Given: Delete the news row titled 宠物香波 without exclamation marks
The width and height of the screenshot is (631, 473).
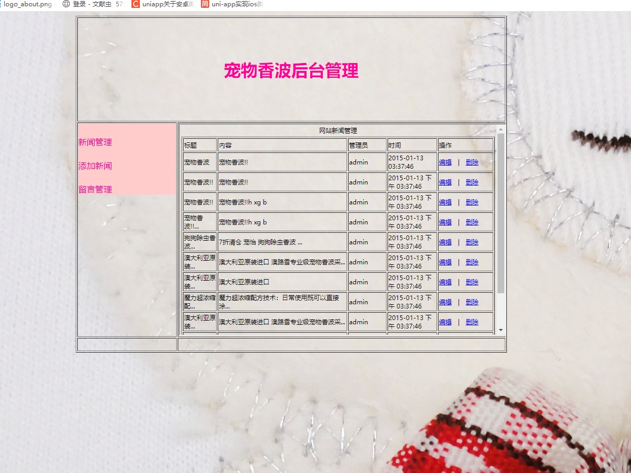Looking at the screenshot, I should pyautogui.click(x=472, y=162).
